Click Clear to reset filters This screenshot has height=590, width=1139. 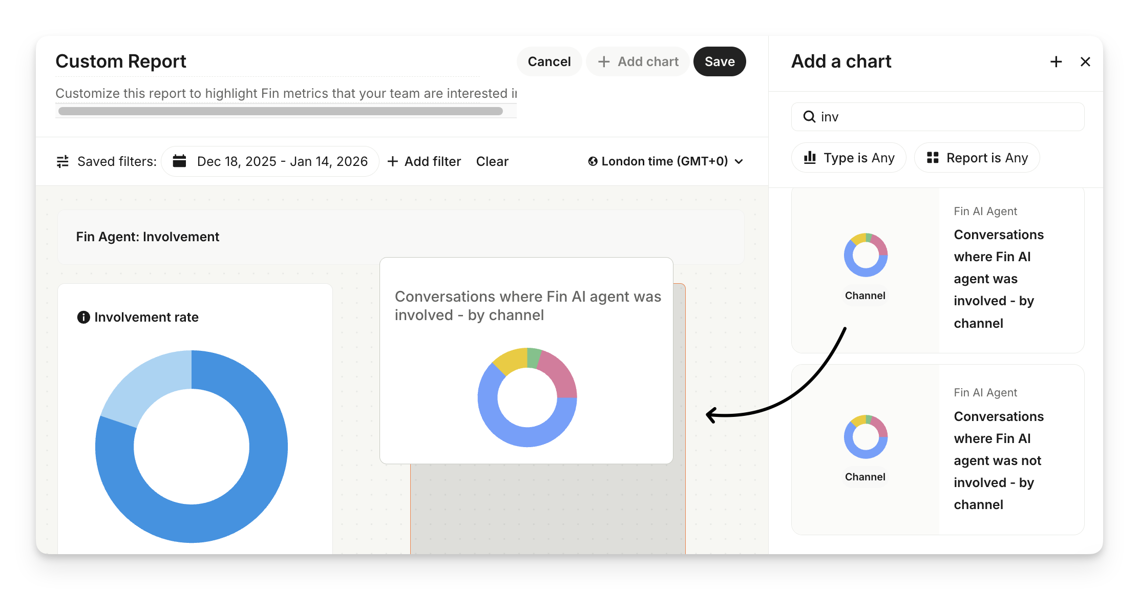[492, 162]
